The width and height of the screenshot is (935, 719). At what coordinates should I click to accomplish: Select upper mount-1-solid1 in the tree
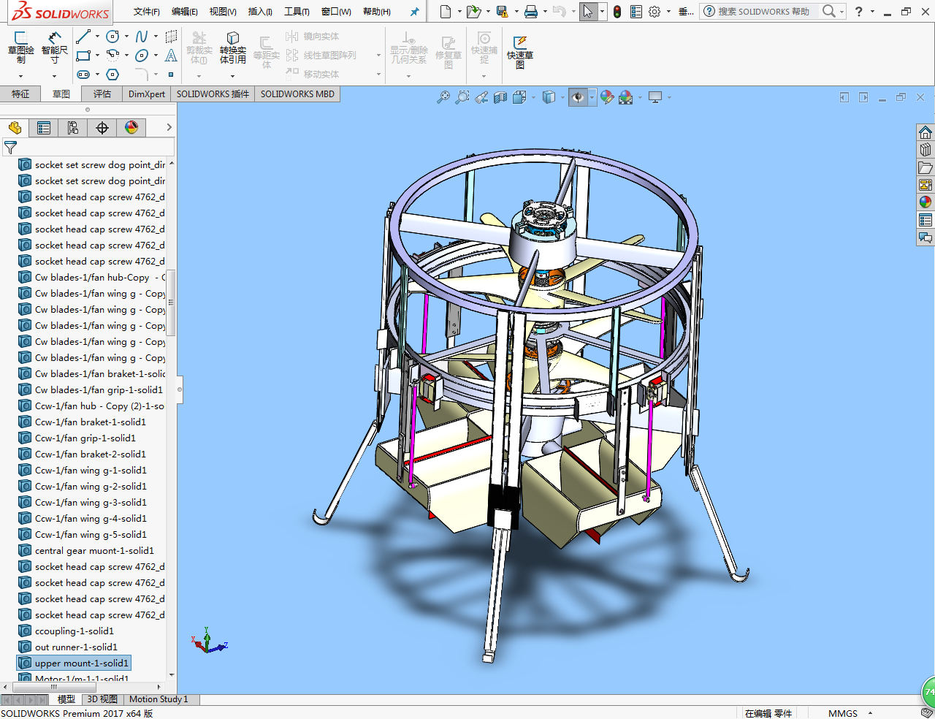click(81, 663)
